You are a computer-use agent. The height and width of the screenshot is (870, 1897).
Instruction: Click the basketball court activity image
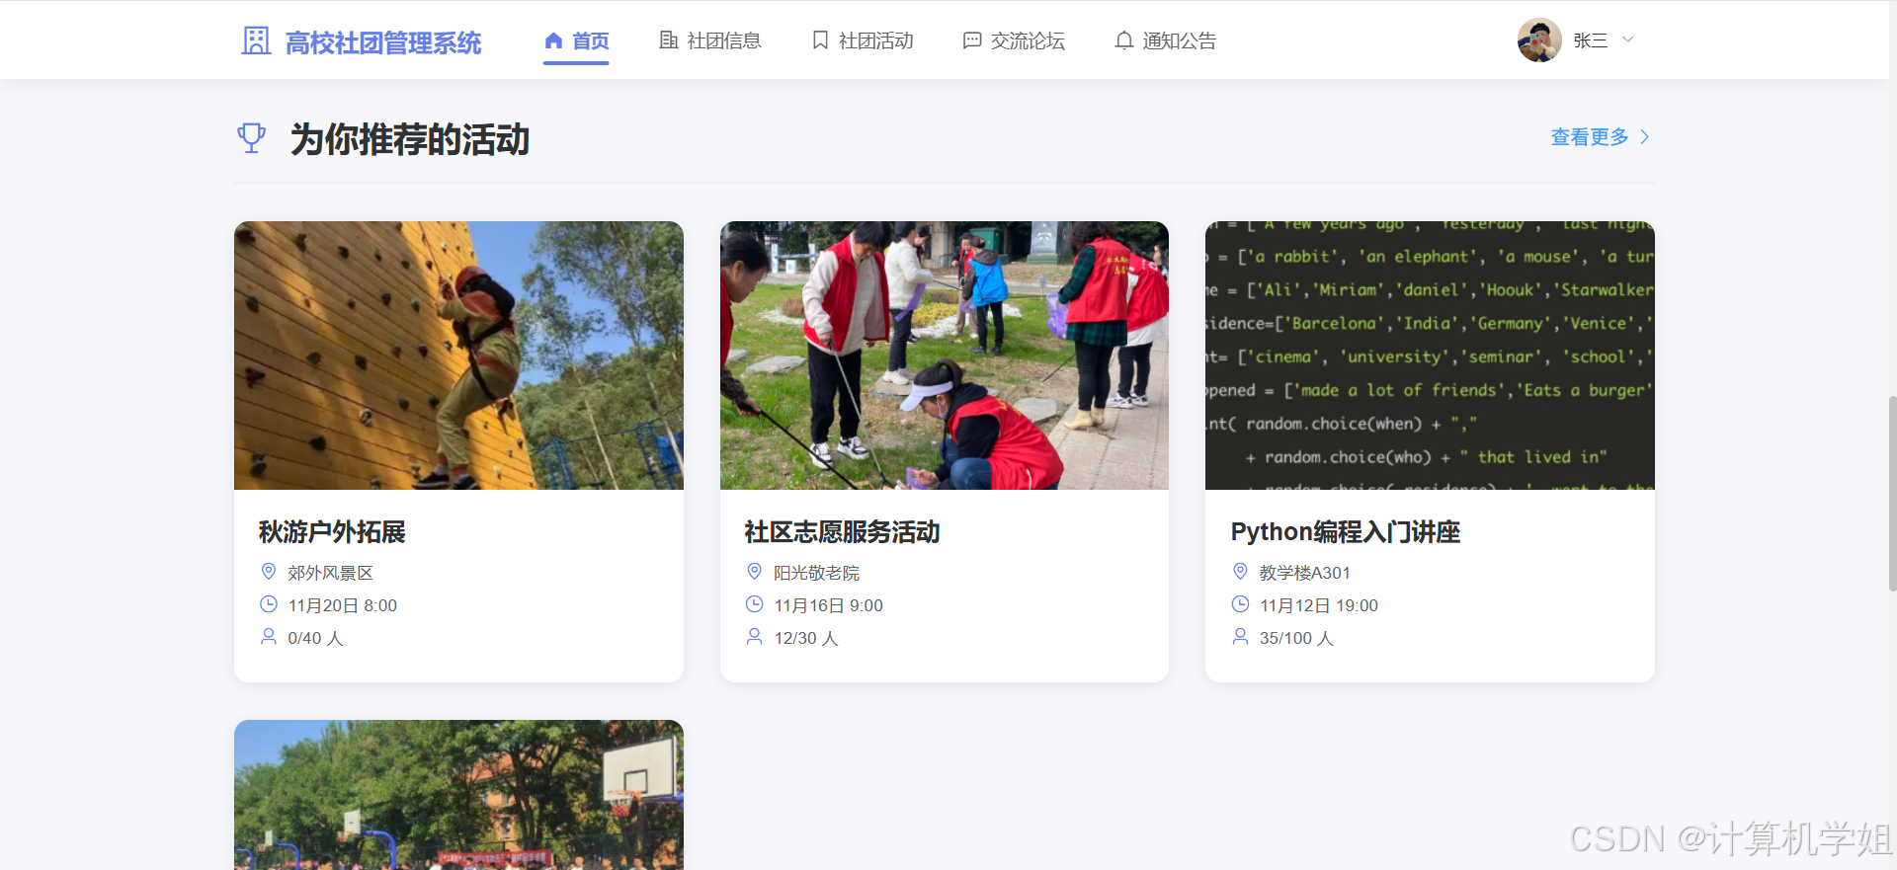click(x=458, y=795)
